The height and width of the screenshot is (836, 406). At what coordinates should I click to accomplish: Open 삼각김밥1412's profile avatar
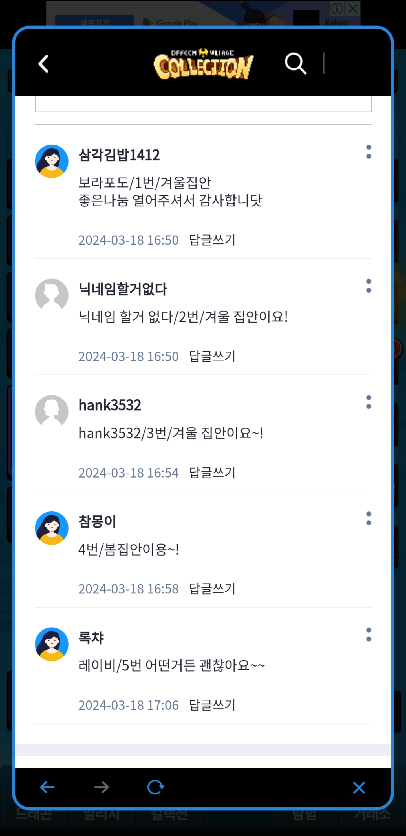click(52, 161)
